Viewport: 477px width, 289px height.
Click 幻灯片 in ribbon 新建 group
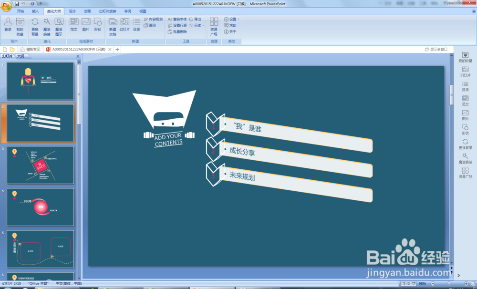pos(124,24)
